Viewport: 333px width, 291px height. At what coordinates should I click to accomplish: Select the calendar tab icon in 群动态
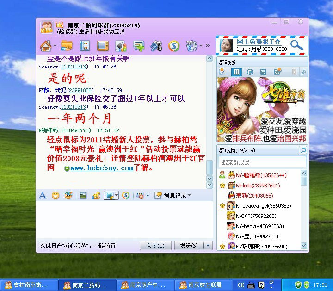(x=277, y=72)
